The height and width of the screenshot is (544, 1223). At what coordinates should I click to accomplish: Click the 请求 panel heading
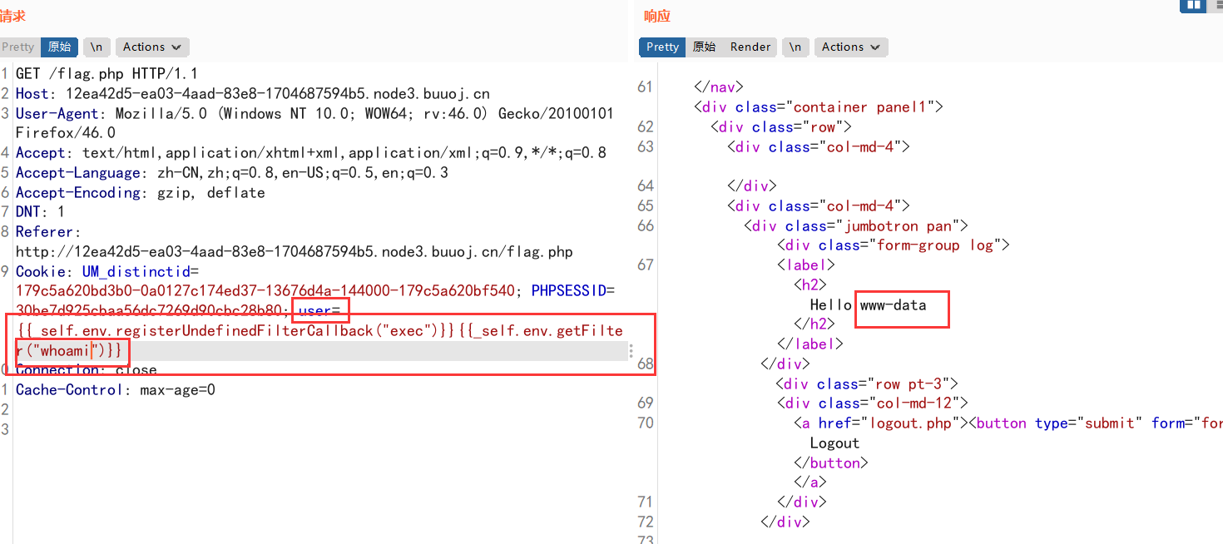12,16
